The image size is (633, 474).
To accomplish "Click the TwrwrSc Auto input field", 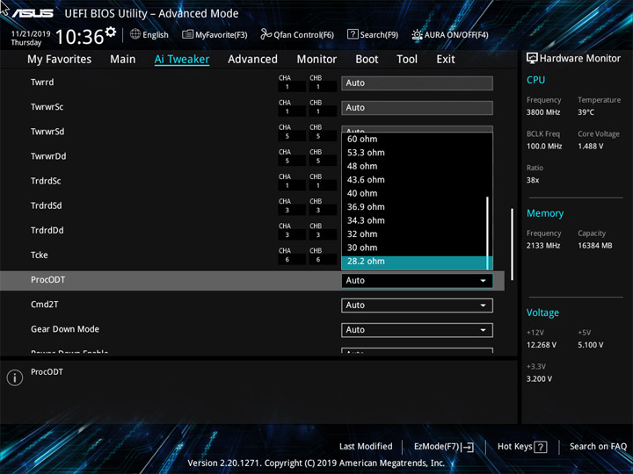I will [x=417, y=108].
